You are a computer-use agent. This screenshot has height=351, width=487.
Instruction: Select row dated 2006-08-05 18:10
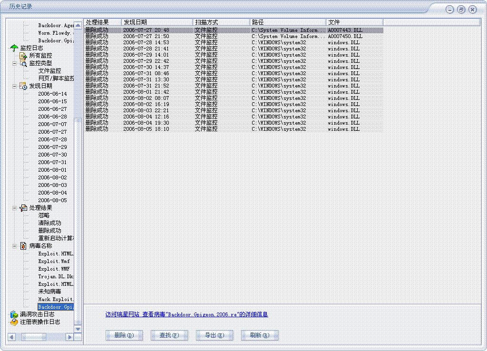(x=234, y=129)
